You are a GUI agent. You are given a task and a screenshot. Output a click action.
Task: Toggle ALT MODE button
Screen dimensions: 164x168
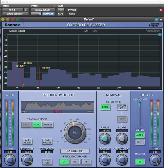[27, 141]
